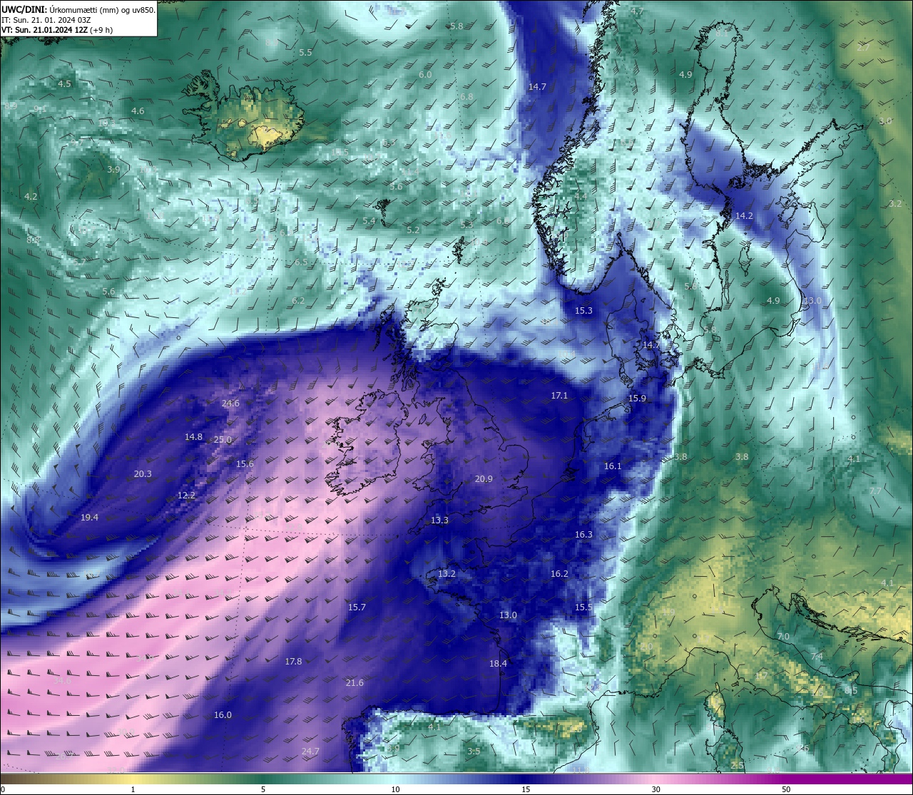Click the map value 19.4
Screen dimensions: 913x795
(89, 517)
